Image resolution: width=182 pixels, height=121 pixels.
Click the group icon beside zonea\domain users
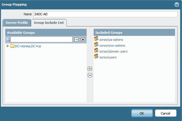point(96,50)
